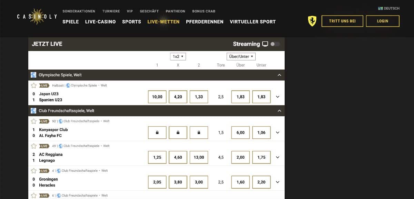The image size is (414, 199).
Task: Favorite the Japan U23 match star
Action: click(x=34, y=86)
